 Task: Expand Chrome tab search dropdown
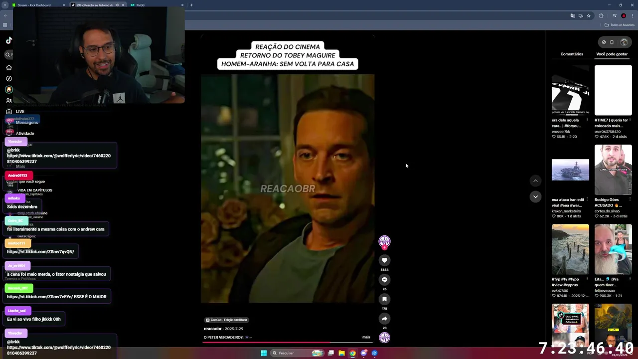pyautogui.click(x=5, y=5)
